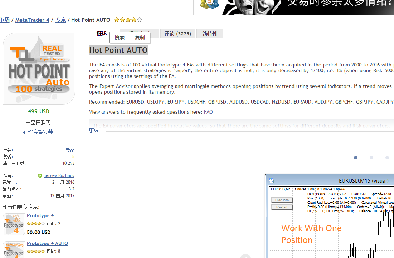This screenshot has height=258, width=394.
Task: Open author Sergey Rozhnov's profile
Action: (59, 175)
